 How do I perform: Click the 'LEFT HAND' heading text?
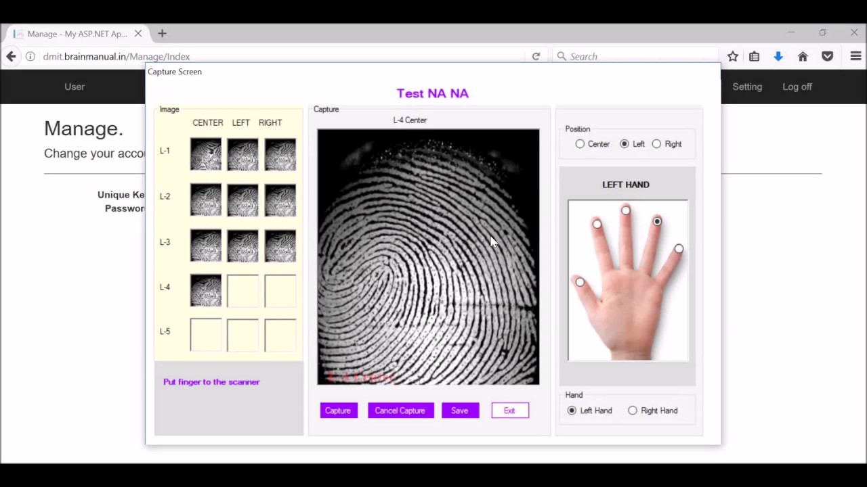pos(626,185)
